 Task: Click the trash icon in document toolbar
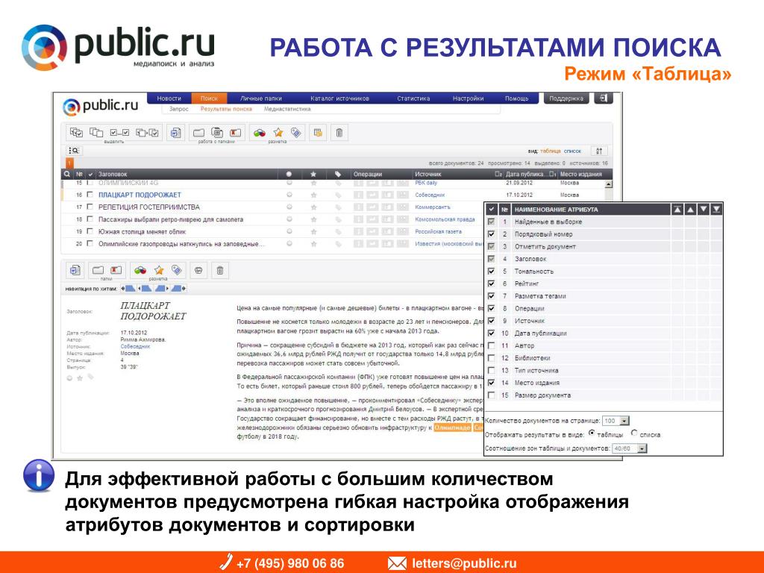220,270
